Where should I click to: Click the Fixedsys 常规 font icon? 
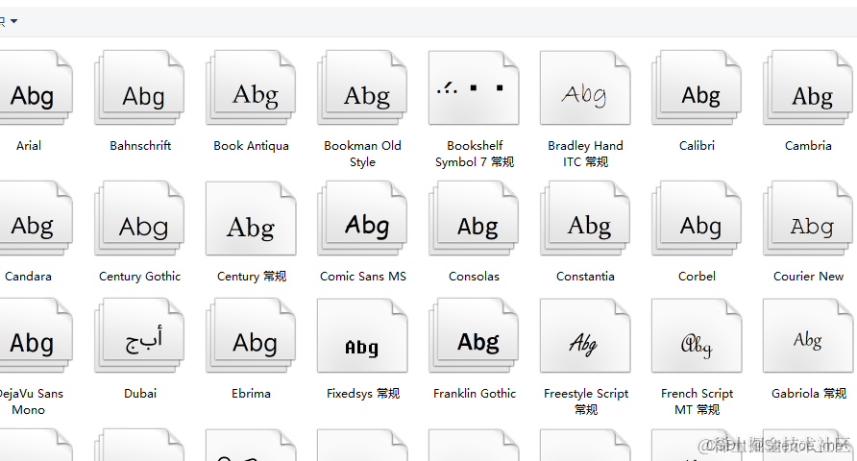[362, 335]
